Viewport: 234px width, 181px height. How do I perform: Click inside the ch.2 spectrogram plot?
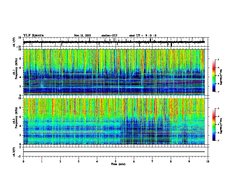pyautogui.click(x=114, y=121)
